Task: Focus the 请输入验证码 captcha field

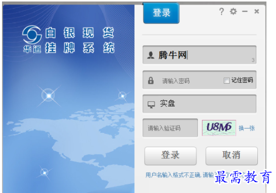Action: click(x=170, y=128)
